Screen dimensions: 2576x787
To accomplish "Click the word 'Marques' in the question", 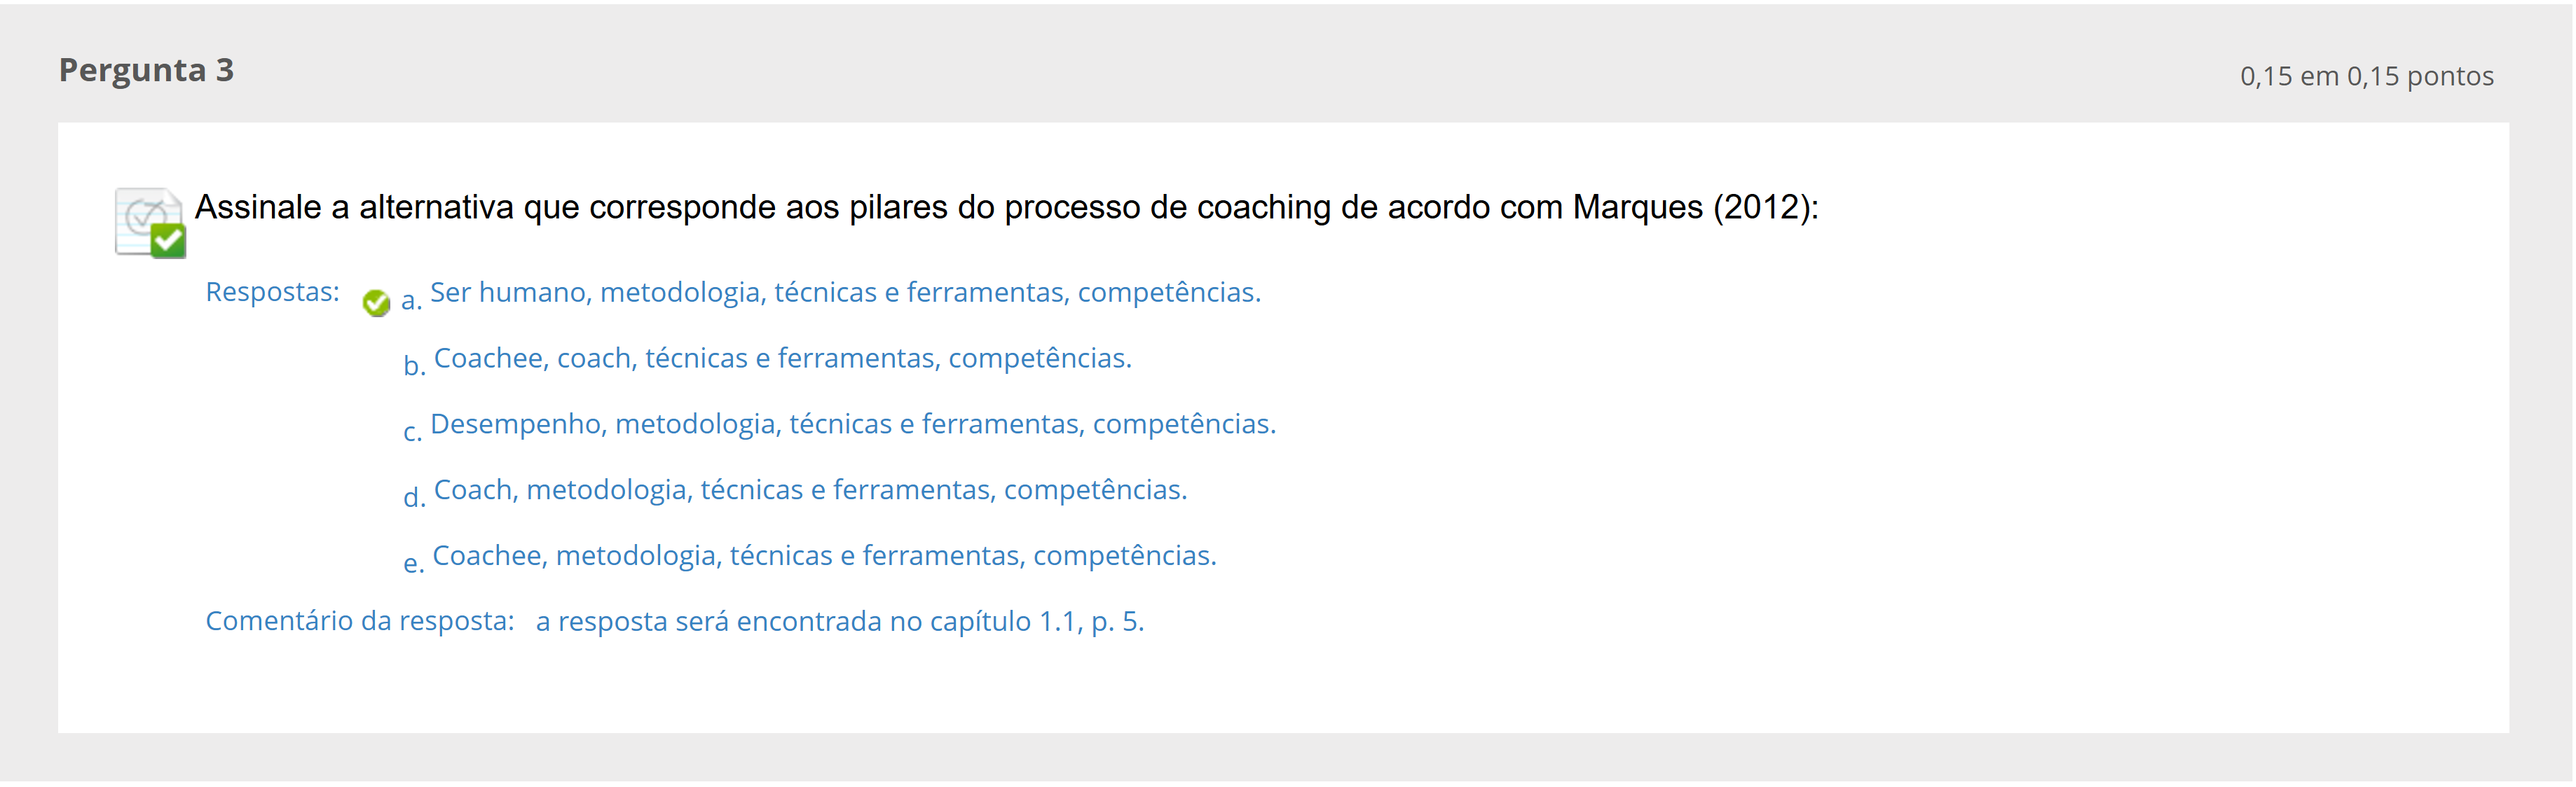I will coord(1637,207).
